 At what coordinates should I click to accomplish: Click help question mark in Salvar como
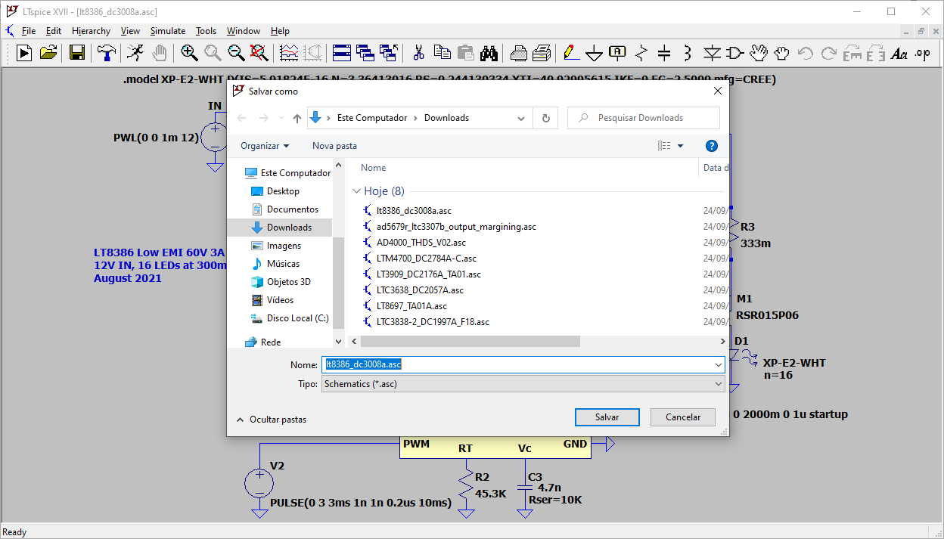(x=711, y=146)
